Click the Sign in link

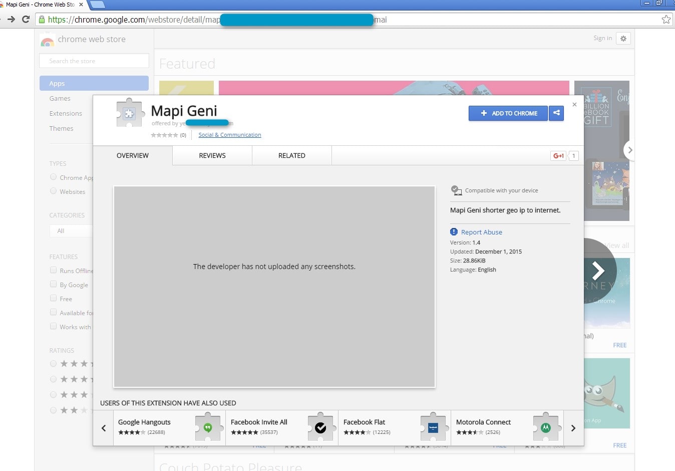(602, 38)
